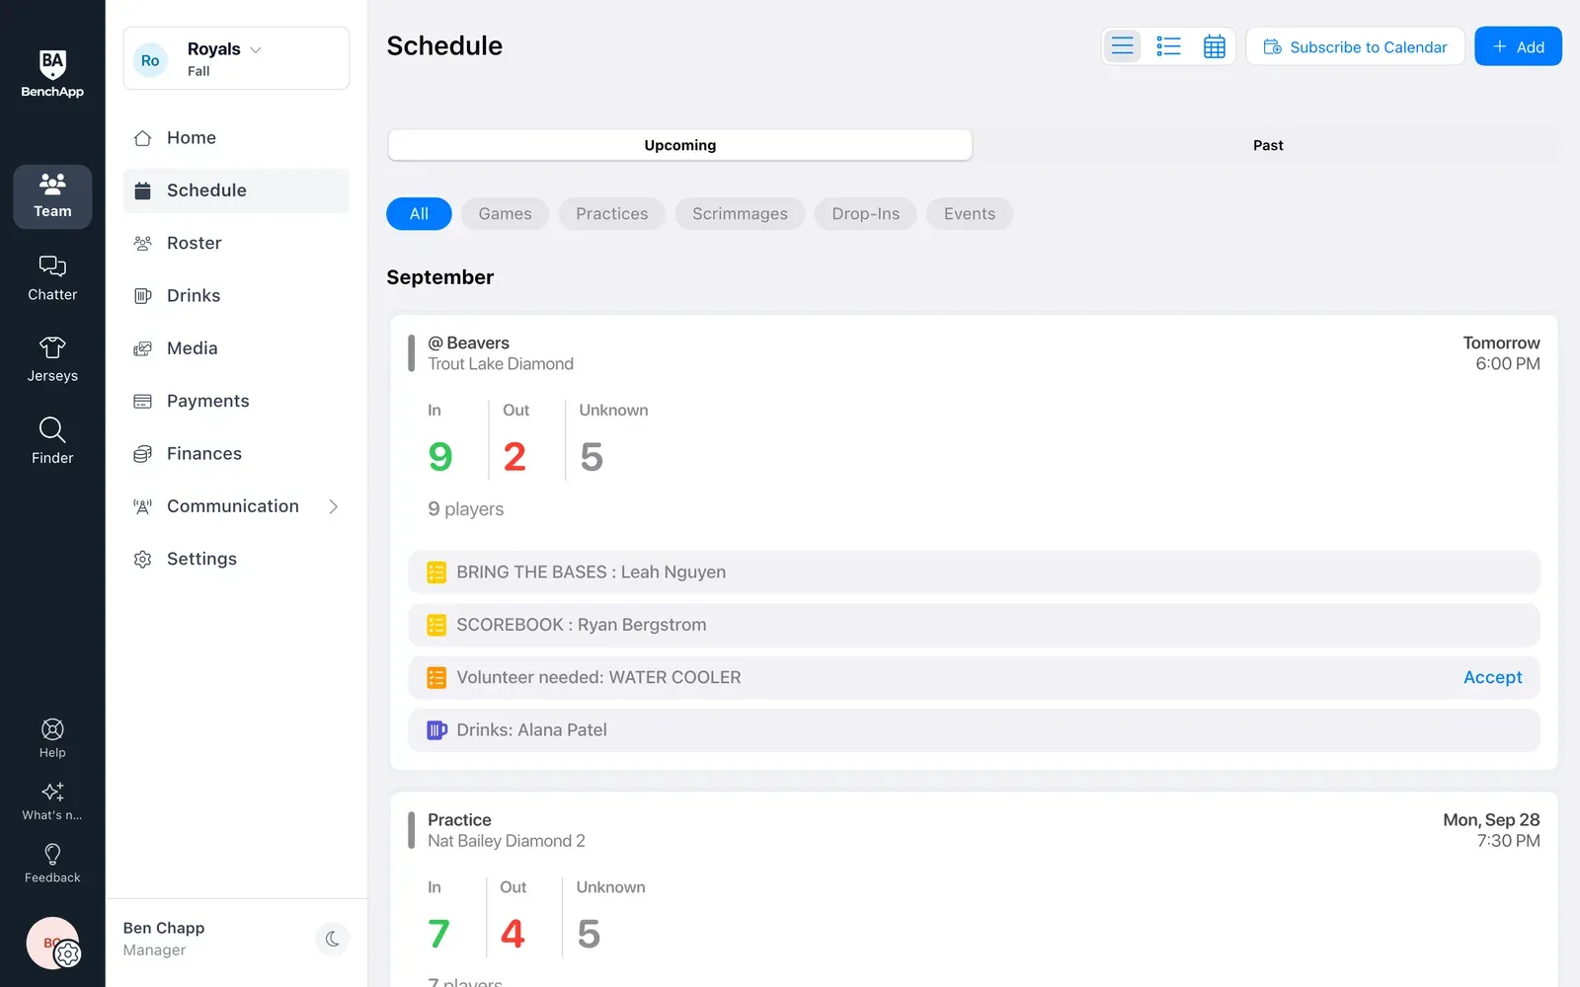Image resolution: width=1580 pixels, height=987 pixels.
Task: Expand the Communication submenu chevron
Action: pyautogui.click(x=333, y=506)
